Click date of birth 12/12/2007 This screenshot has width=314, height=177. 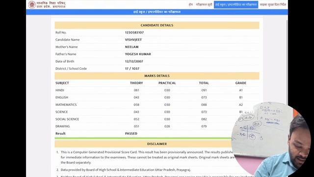134,61
